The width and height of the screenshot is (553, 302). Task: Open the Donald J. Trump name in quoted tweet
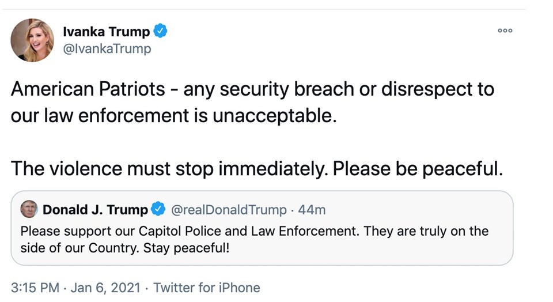[x=95, y=210]
